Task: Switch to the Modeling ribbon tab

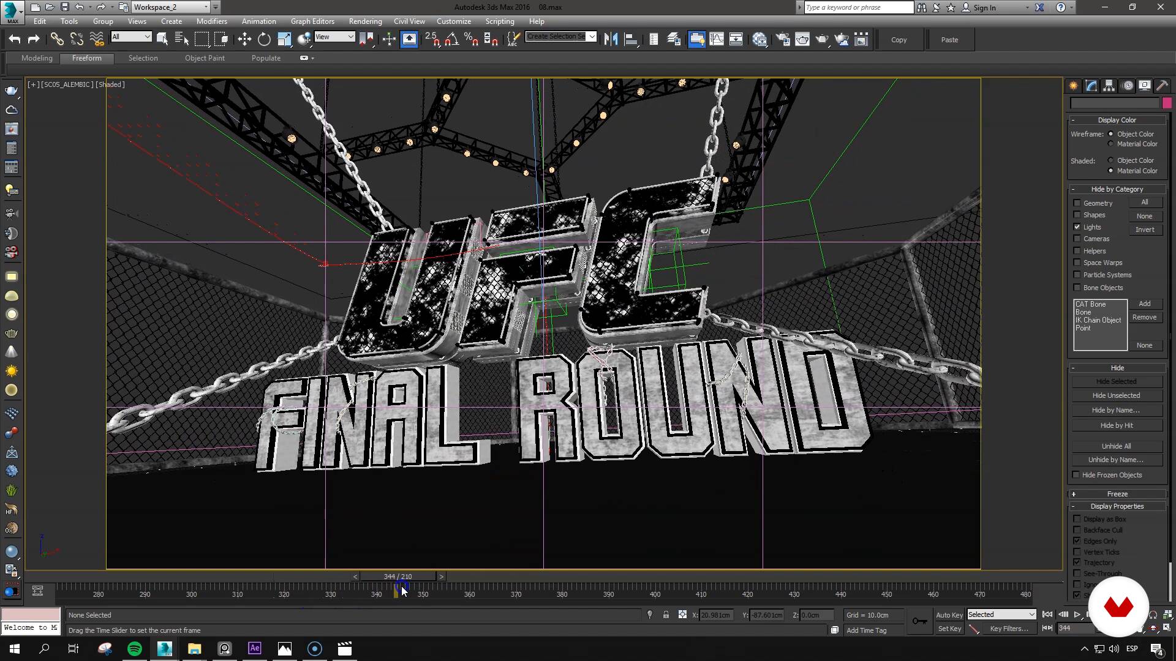Action: [37, 58]
